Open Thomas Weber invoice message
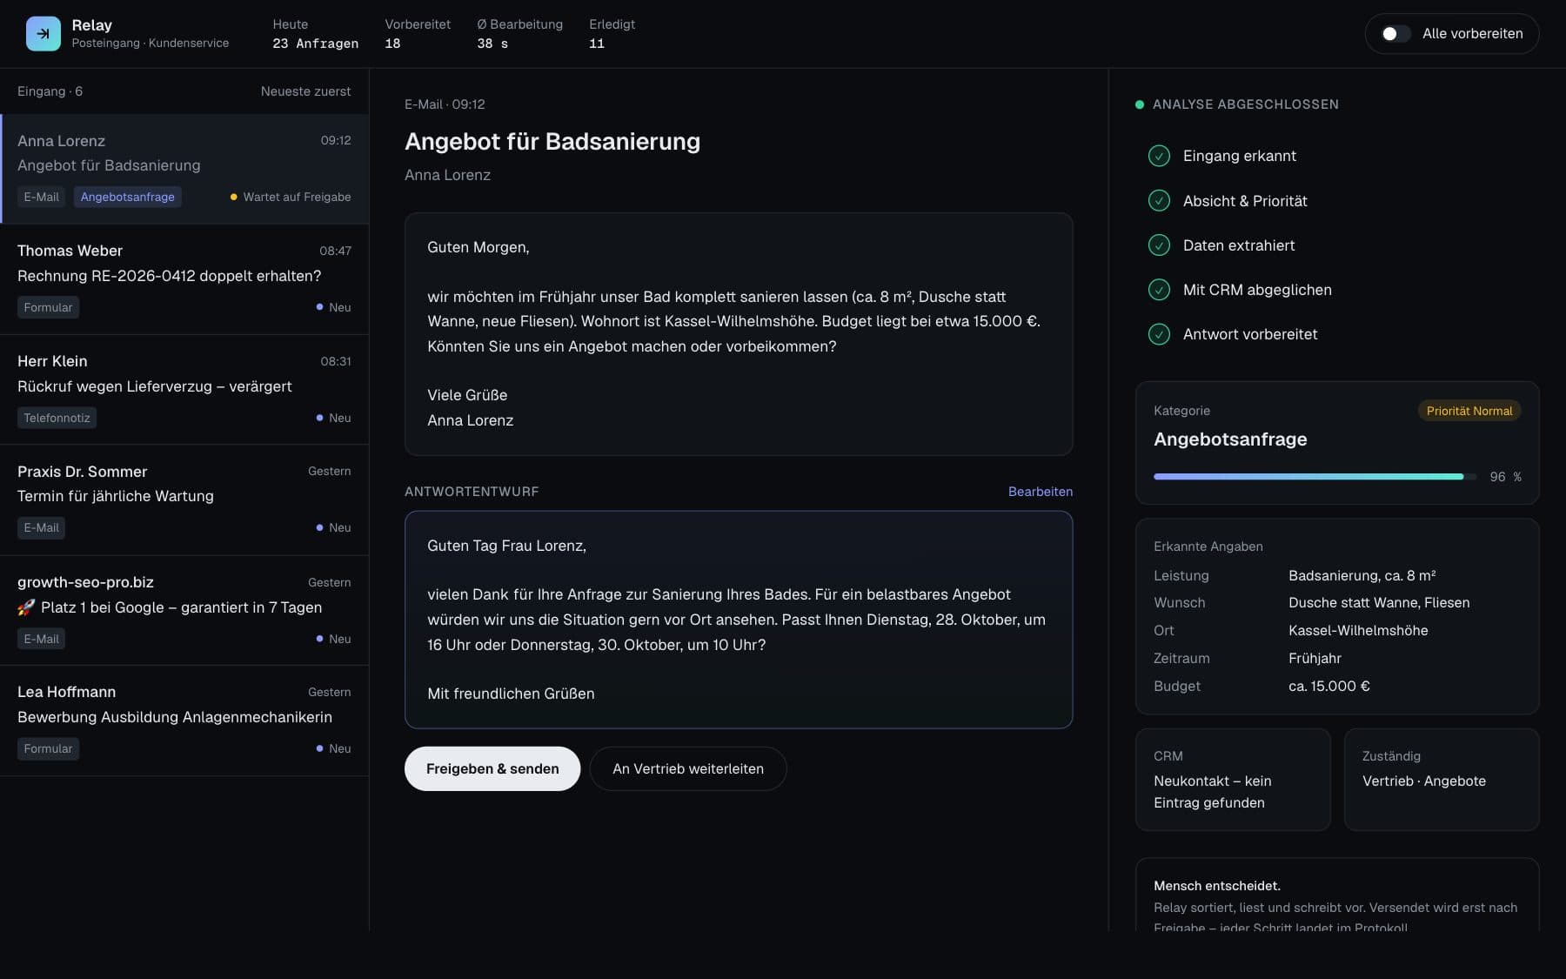Viewport: 1566px width, 979px height. coord(184,279)
